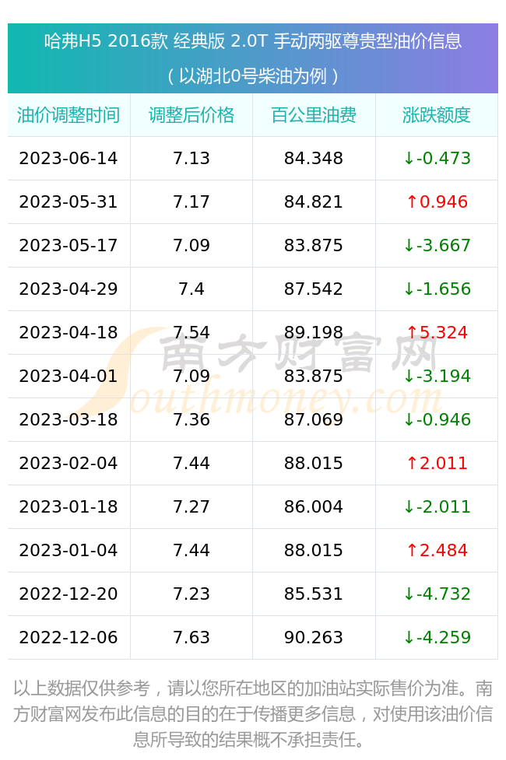506x760 pixels.
Task: Click the change value ↑2.011
Action: 437,464
